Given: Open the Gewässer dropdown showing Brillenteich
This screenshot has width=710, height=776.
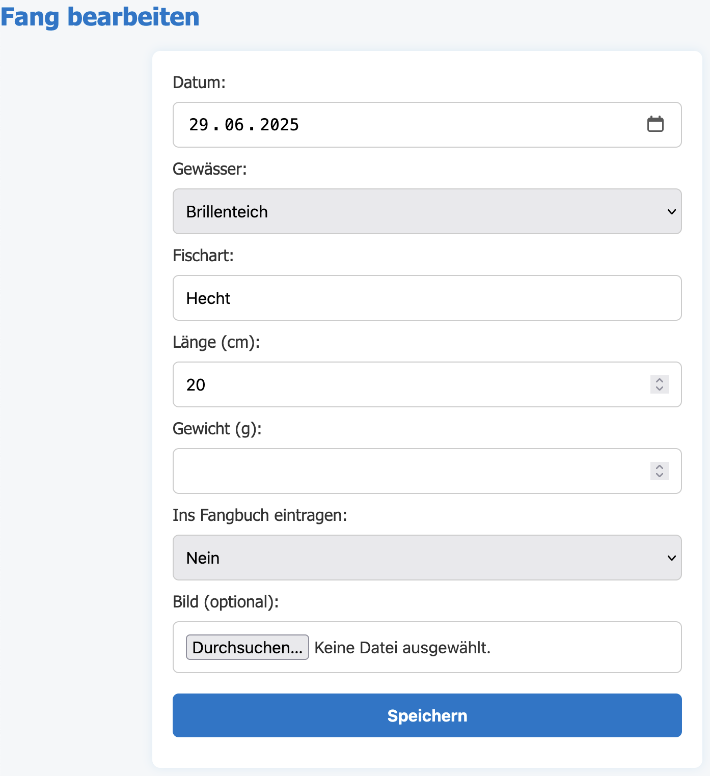Looking at the screenshot, I should tap(427, 211).
